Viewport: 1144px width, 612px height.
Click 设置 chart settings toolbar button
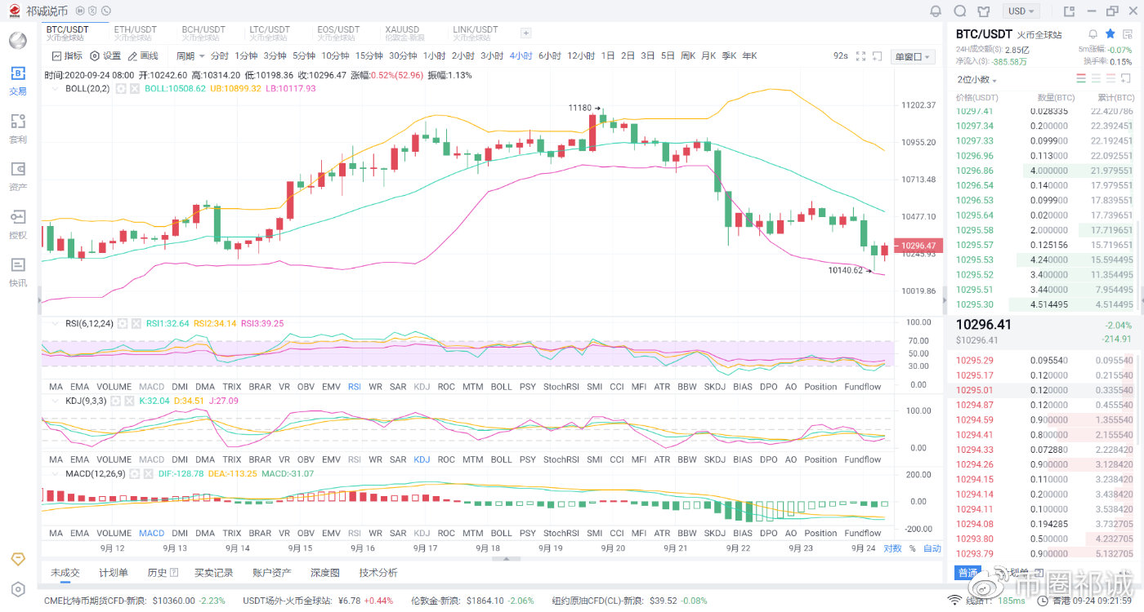tap(105, 55)
